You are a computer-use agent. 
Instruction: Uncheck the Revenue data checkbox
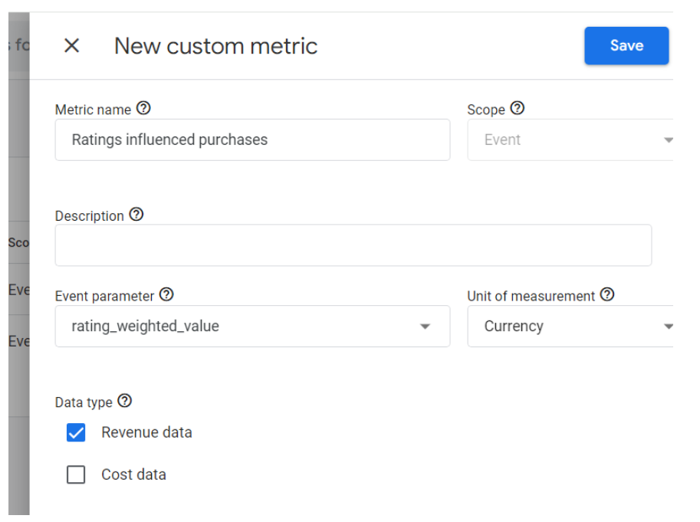click(x=75, y=432)
